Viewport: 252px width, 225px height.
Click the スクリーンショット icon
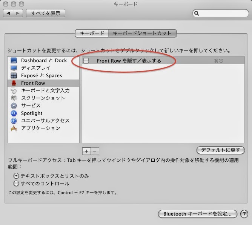[14, 98]
